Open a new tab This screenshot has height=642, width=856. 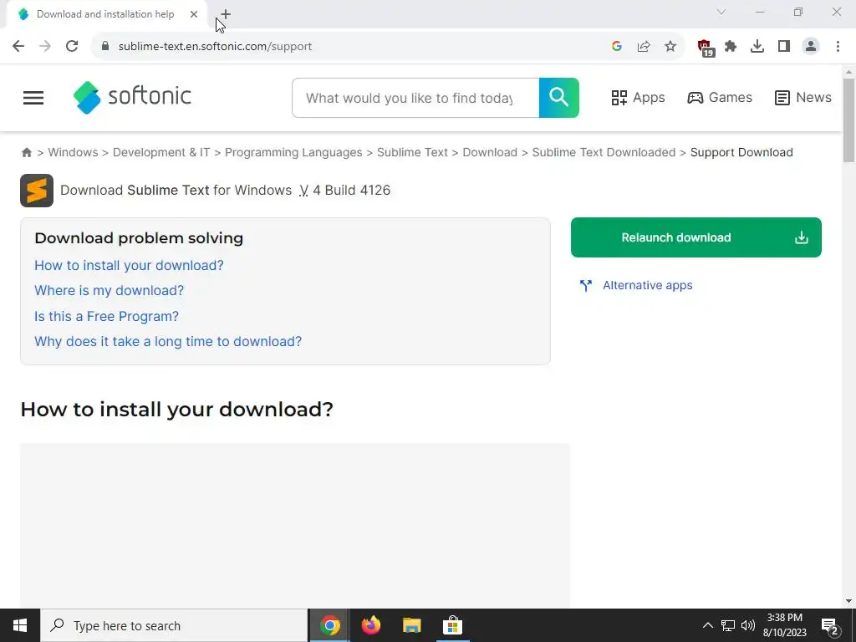[x=226, y=14]
